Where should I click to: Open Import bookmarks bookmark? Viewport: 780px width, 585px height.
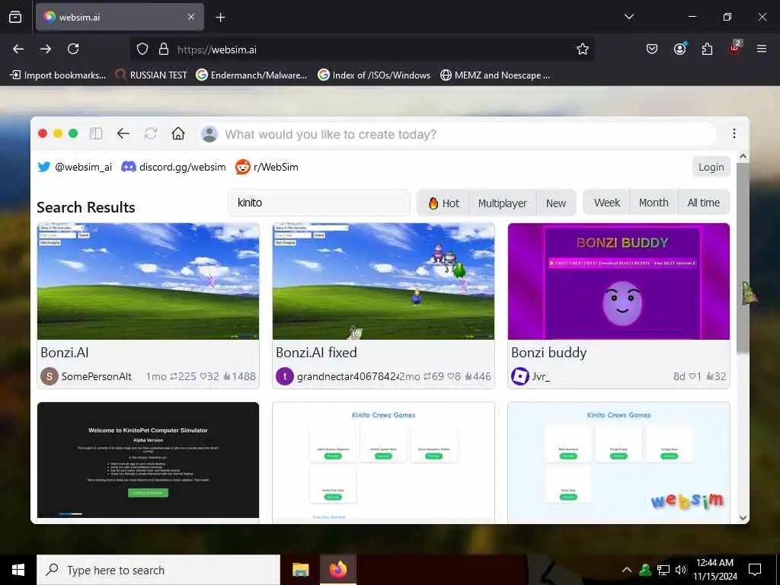tap(58, 75)
